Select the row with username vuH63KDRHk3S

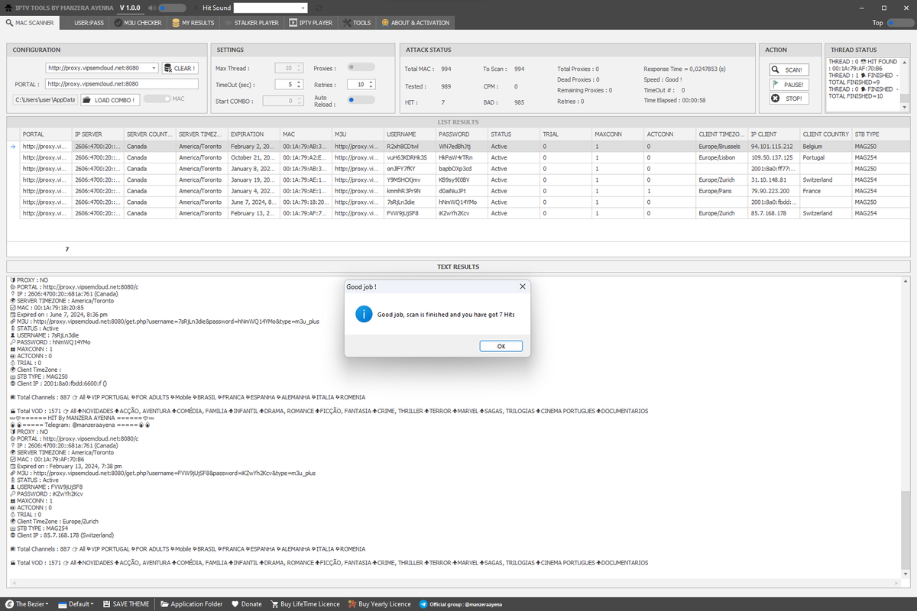pos(458,157)
